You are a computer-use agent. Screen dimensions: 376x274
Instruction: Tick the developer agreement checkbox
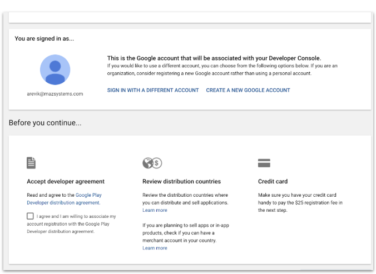(30, 216)
